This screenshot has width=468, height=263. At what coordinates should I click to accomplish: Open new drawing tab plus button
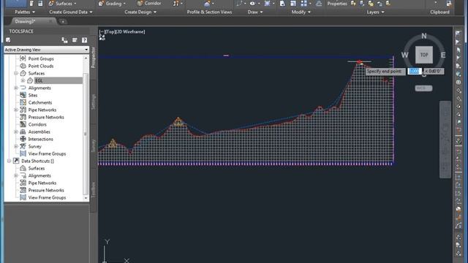click(x=63, y=21)
